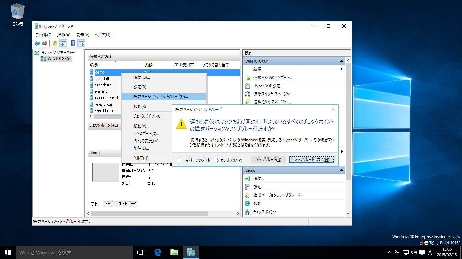Viewport: 462px width, 259px height.
Task: Sort by the 名前 column header
Action: pyautogui.click(x=115, y=65)
